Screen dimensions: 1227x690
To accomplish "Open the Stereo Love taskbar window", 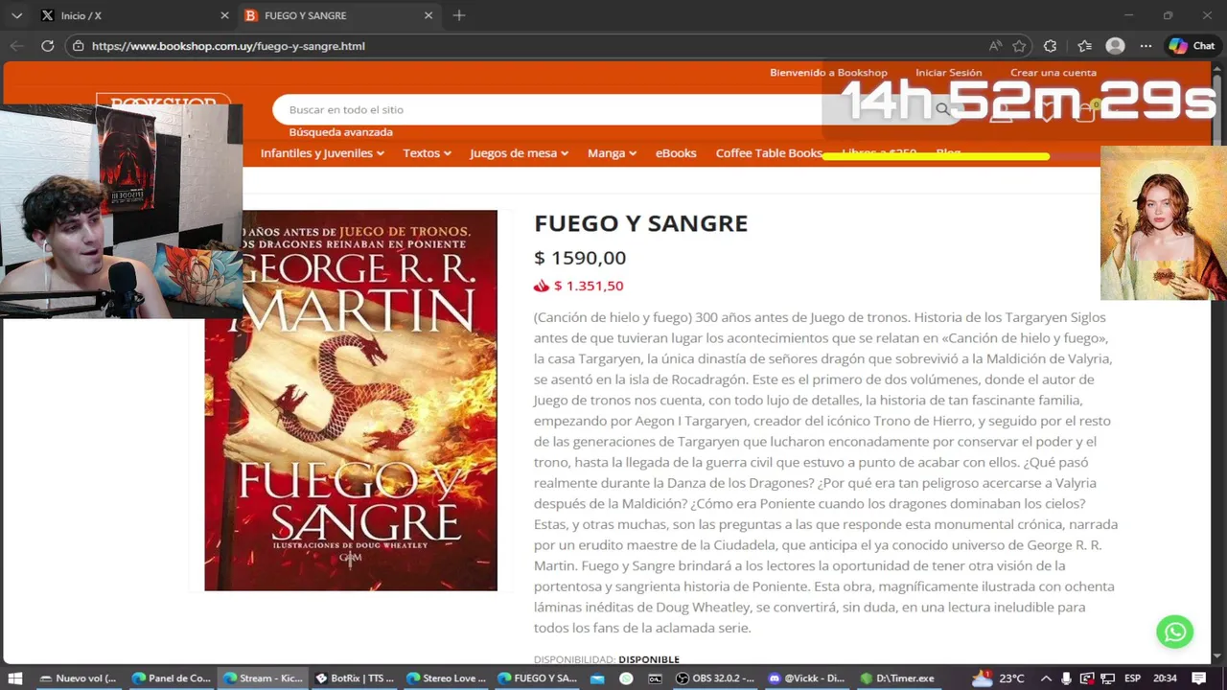I will coord(447,678).
